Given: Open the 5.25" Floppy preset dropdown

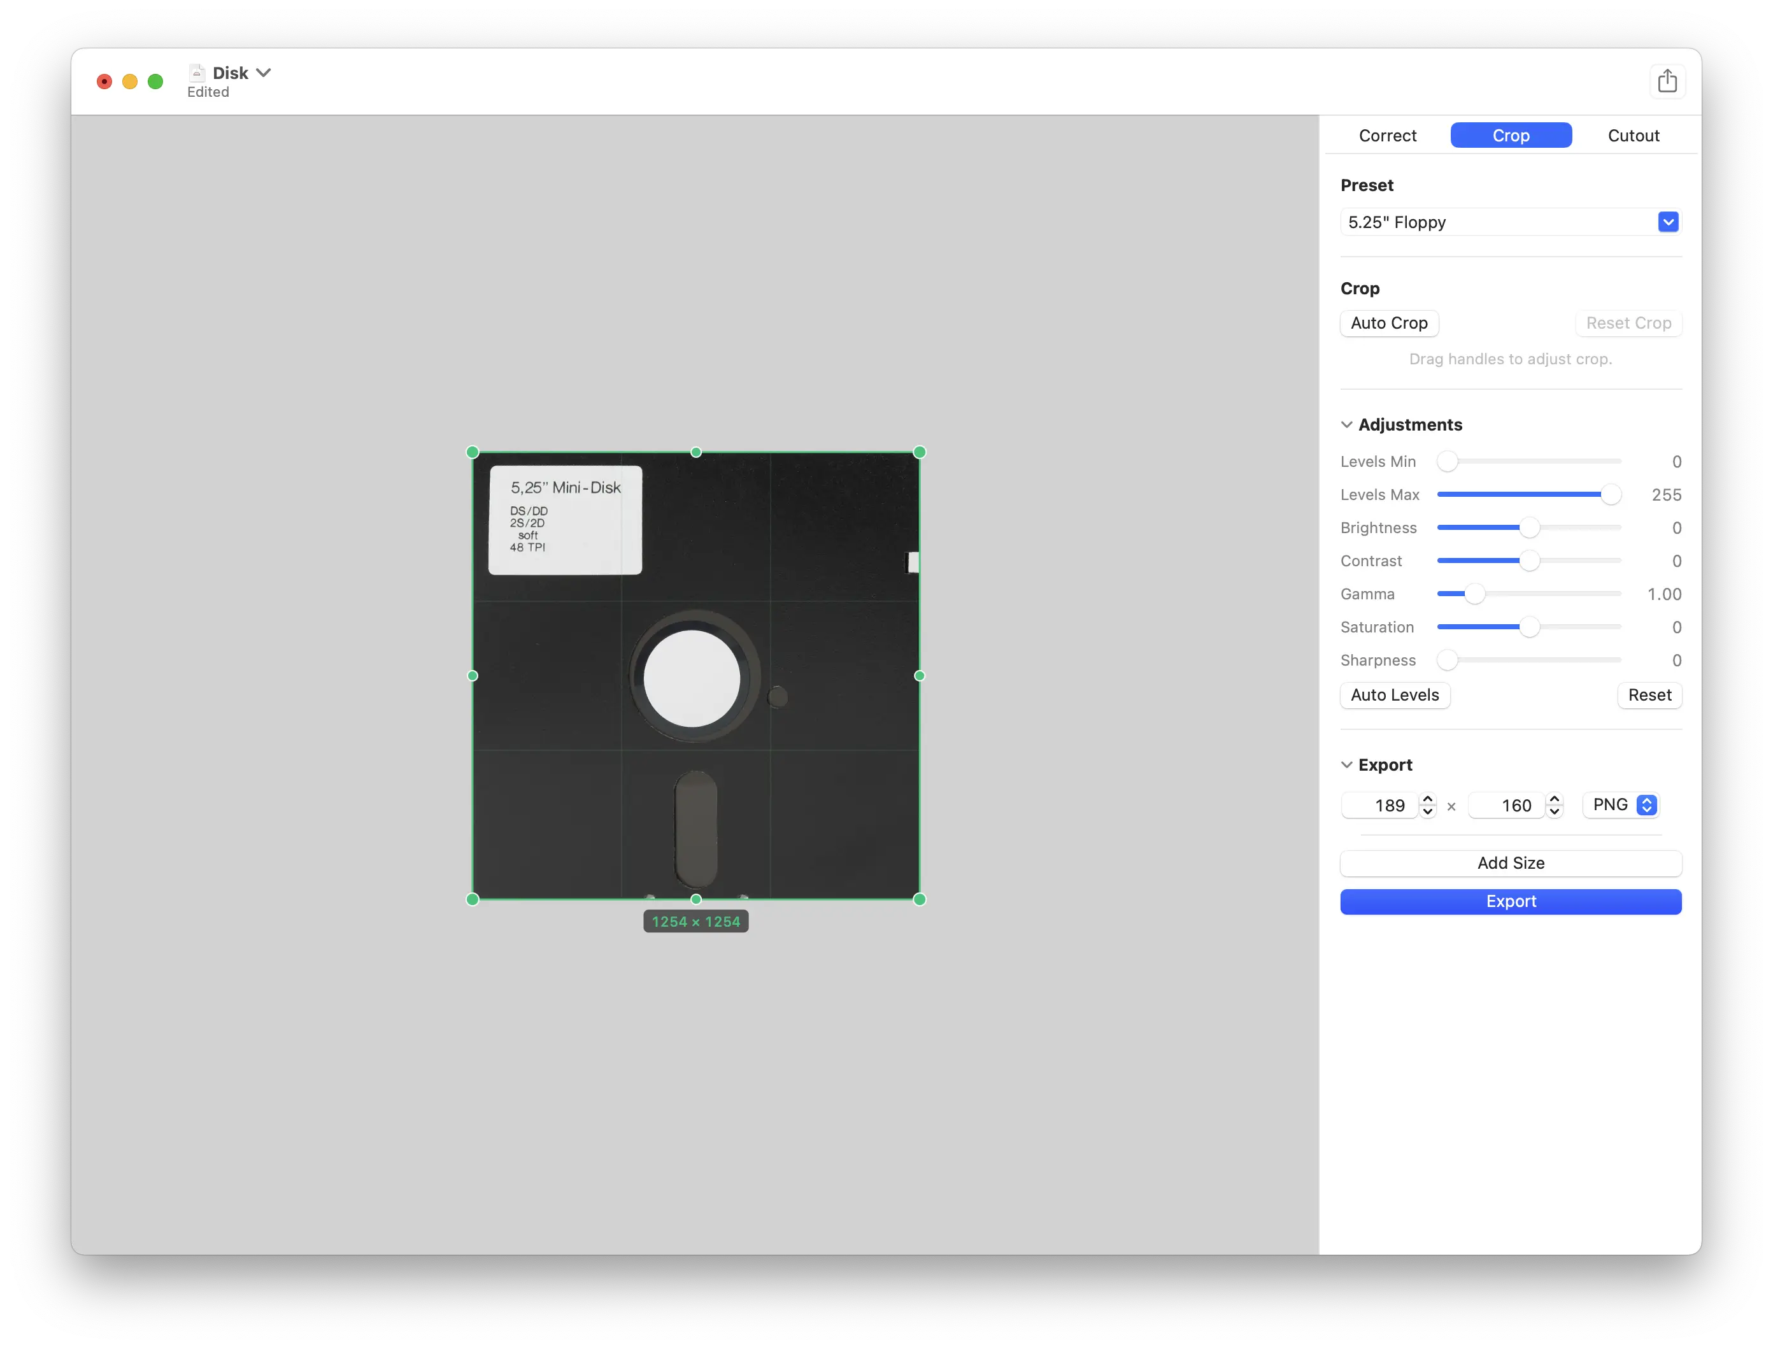Looking at the screenshot, I should [x=1668, y=222].
